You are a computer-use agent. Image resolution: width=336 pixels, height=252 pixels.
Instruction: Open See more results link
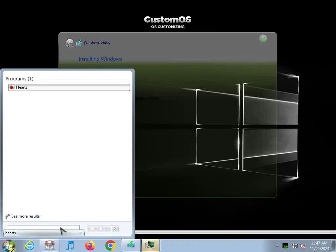[26, 216]
